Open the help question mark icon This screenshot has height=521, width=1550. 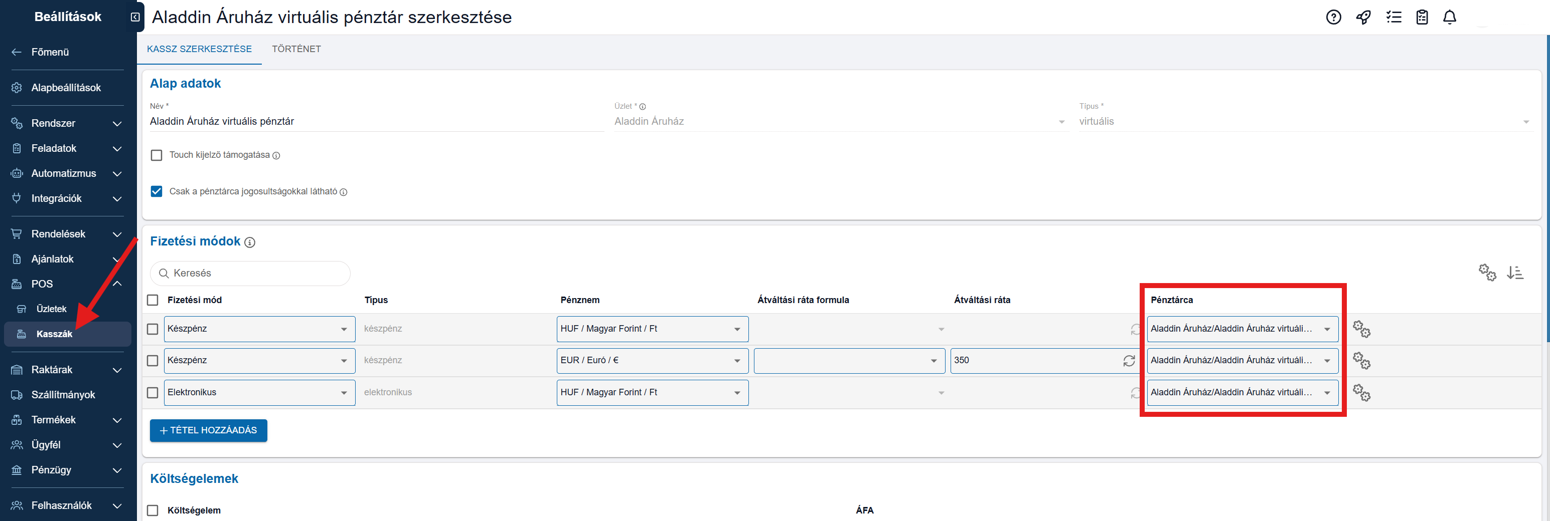[1333, 18]
